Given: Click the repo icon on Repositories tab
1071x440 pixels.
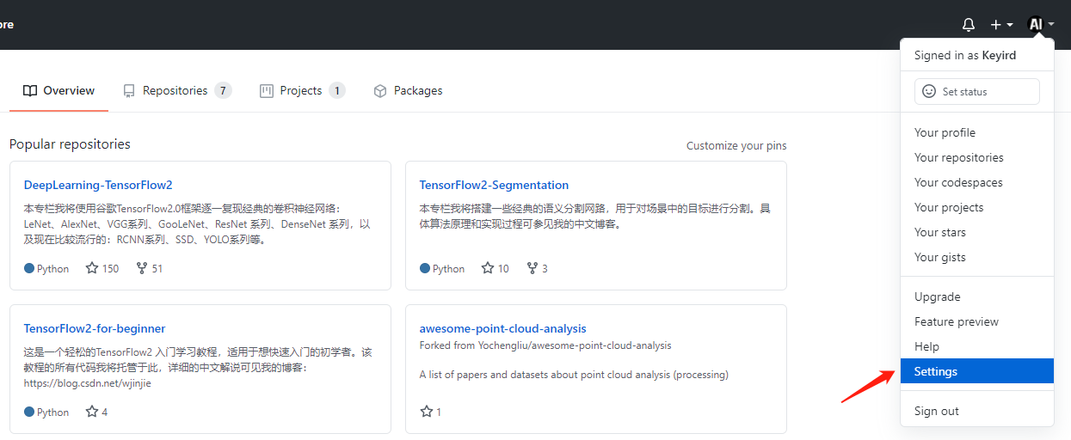Looking at the screenshot, I should tap(129, 90).
